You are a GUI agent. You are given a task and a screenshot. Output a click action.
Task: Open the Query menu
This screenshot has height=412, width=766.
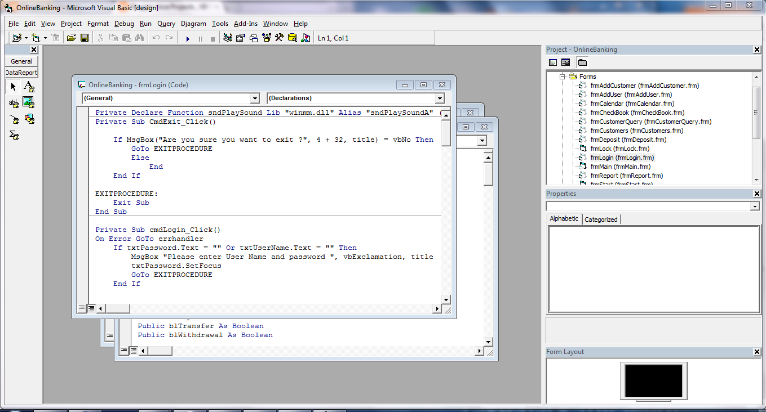(x=166, y=24)
